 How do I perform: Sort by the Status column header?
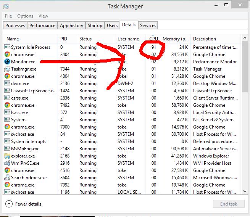coord(96,39)
